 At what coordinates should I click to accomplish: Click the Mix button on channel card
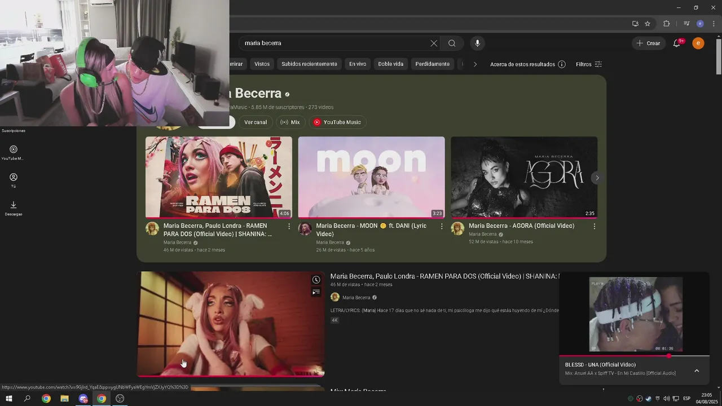point(290,122)
